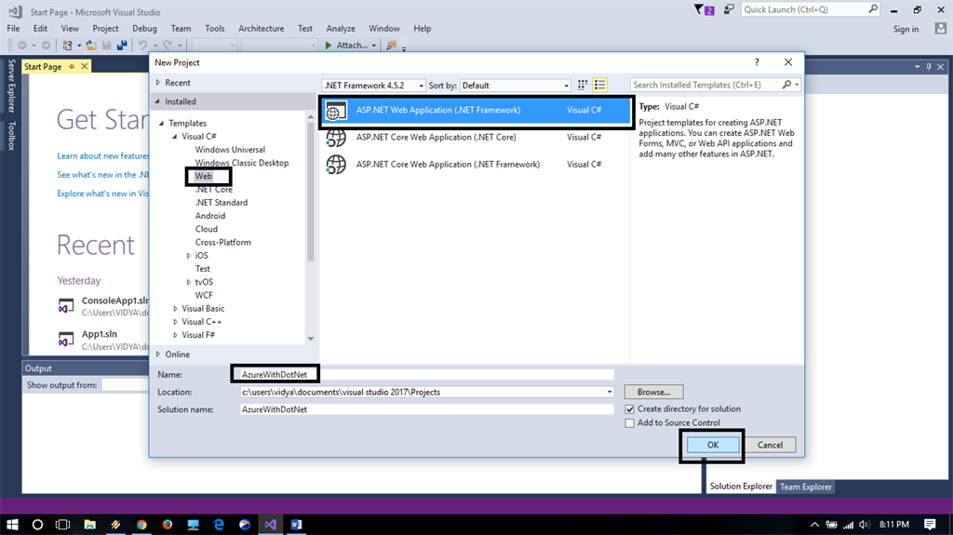Click the Open File toolbar icon
Viewport: 953px width, 535px height.
coord(91,45)
